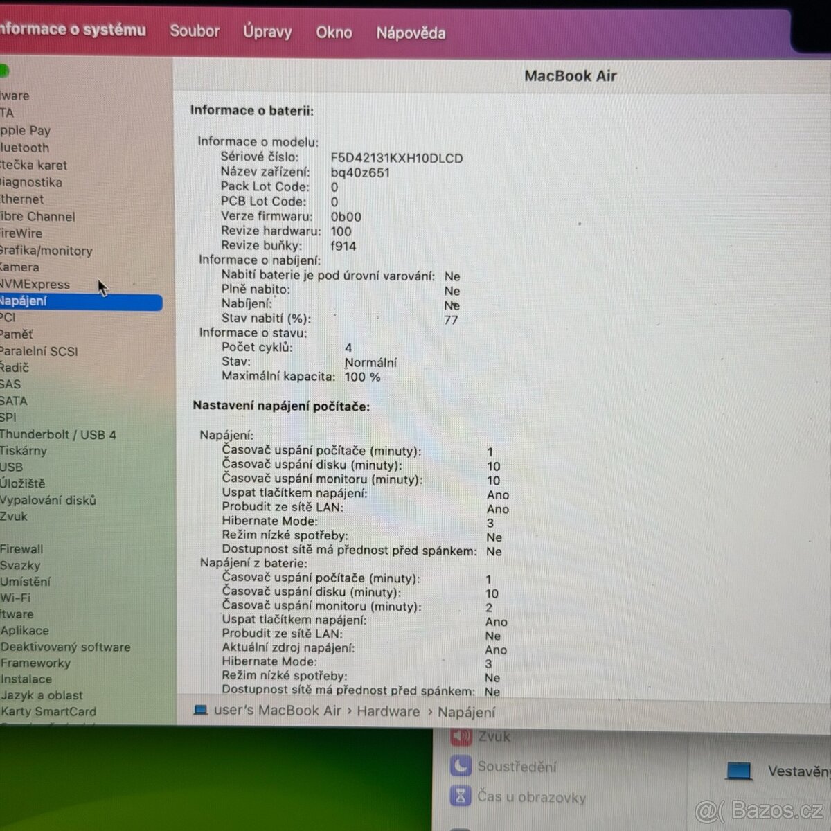
Task: Click the Zvuk speaker icon in Settings
Action: click(x=461, y=737)
